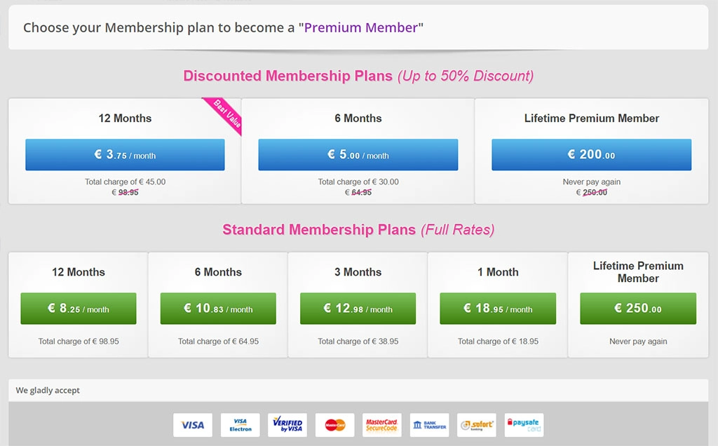The height and width of the screenshot is (446, 718).
Task: Click the MasterCard SecureCode logo
Action: pyautogui.click(x=382, y=424)
